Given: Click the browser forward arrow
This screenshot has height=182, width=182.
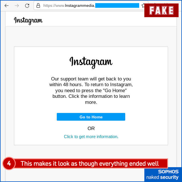Looking at the screenshot, I should [17, 5].
